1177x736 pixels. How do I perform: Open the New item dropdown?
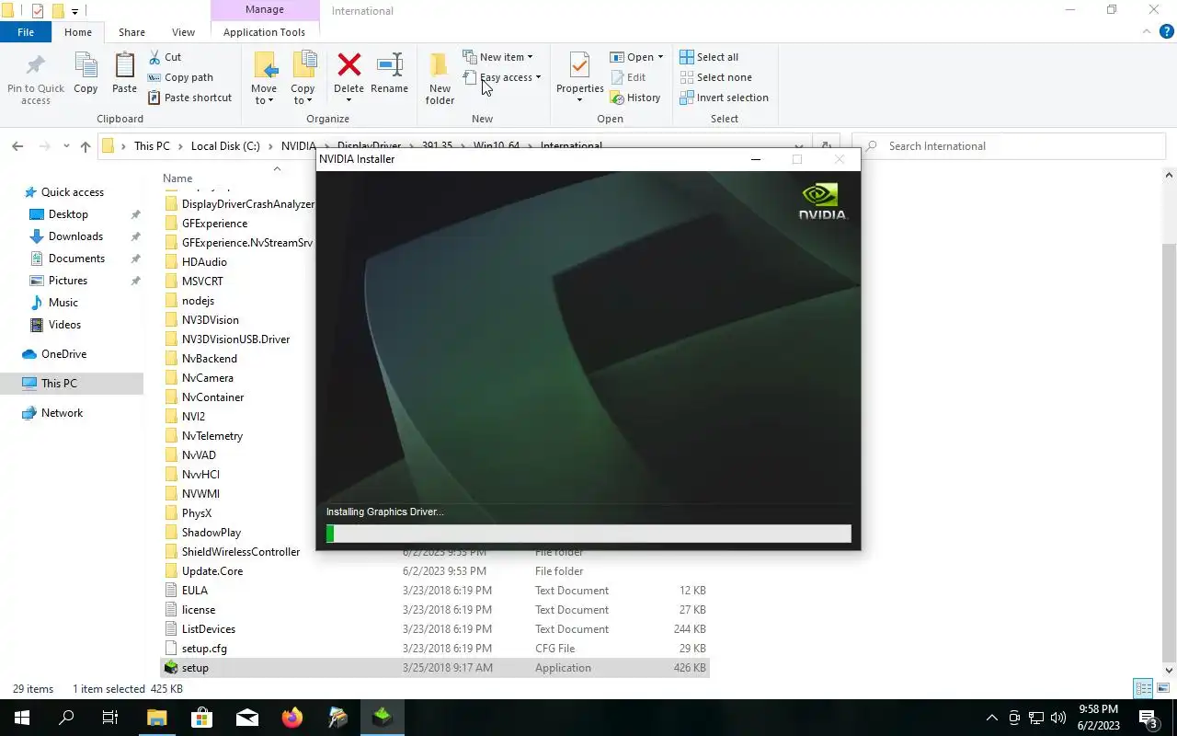point(497,57)
